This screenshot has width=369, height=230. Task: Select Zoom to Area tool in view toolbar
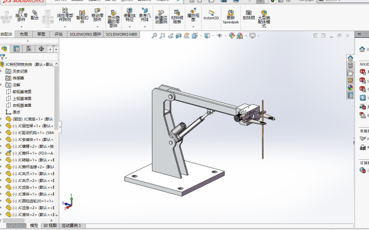pos(162,35)
